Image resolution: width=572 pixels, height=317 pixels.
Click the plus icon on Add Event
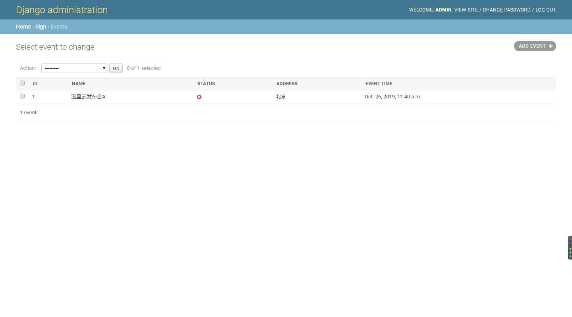pos(551,46)
